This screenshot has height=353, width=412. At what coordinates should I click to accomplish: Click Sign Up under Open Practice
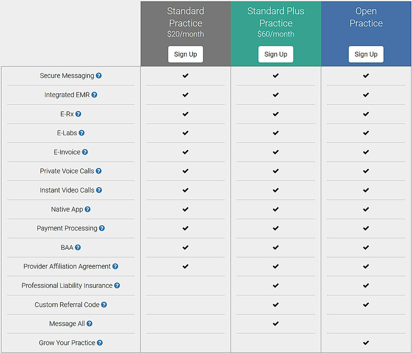(366, 54)
